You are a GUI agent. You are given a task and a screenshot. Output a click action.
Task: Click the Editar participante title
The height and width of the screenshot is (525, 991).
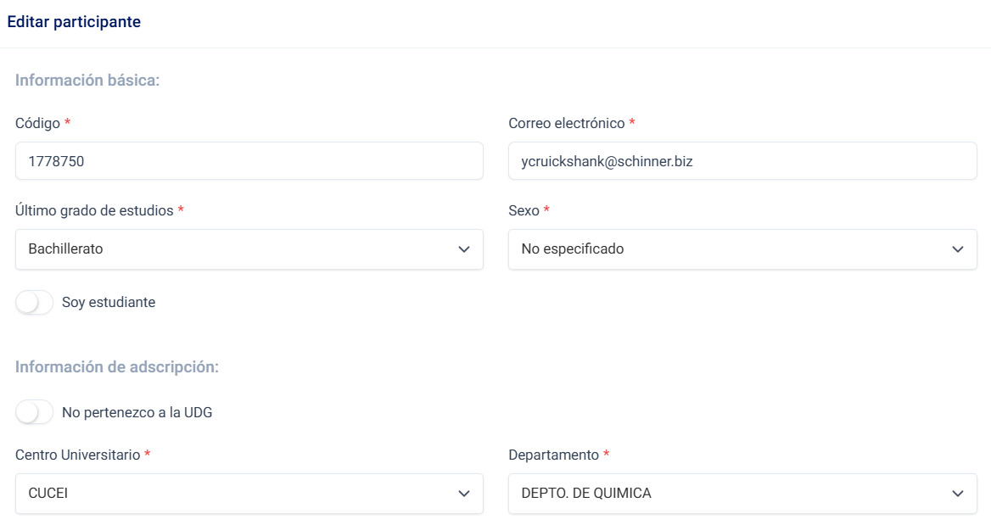74,22
